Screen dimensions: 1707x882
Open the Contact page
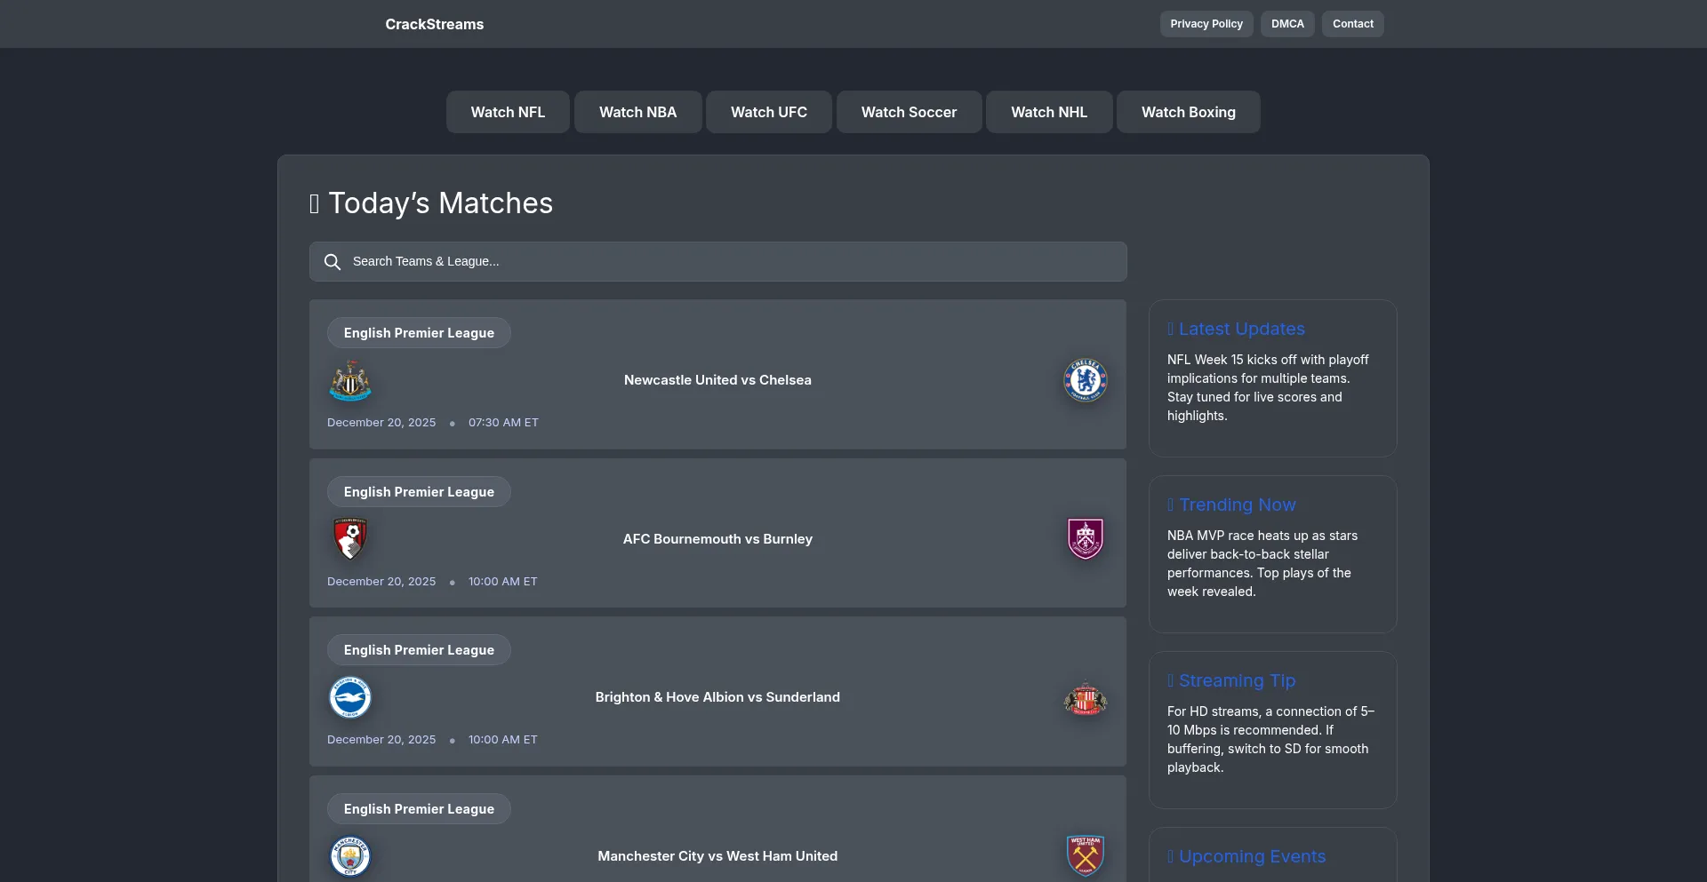[1352, 24]
